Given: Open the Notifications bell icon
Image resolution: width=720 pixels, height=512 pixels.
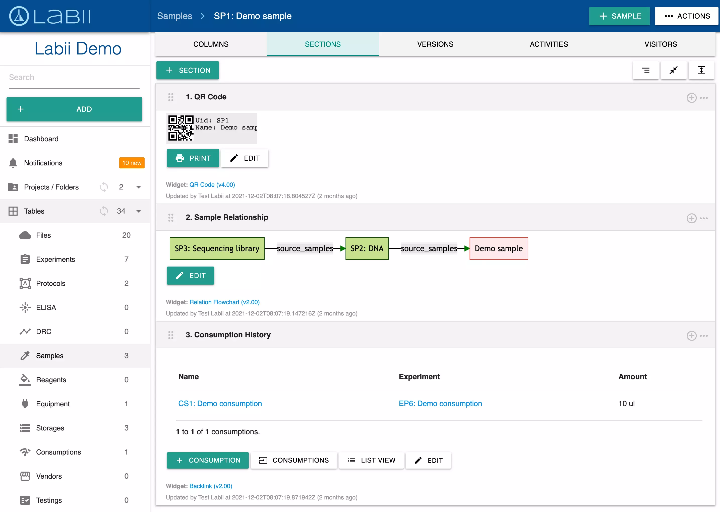Looking at the screenshot, I should click(x=13, y=163).
